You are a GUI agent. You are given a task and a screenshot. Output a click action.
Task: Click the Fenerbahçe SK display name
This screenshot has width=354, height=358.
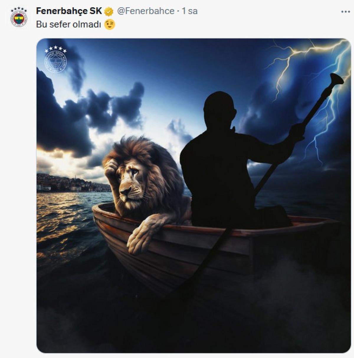69,11
